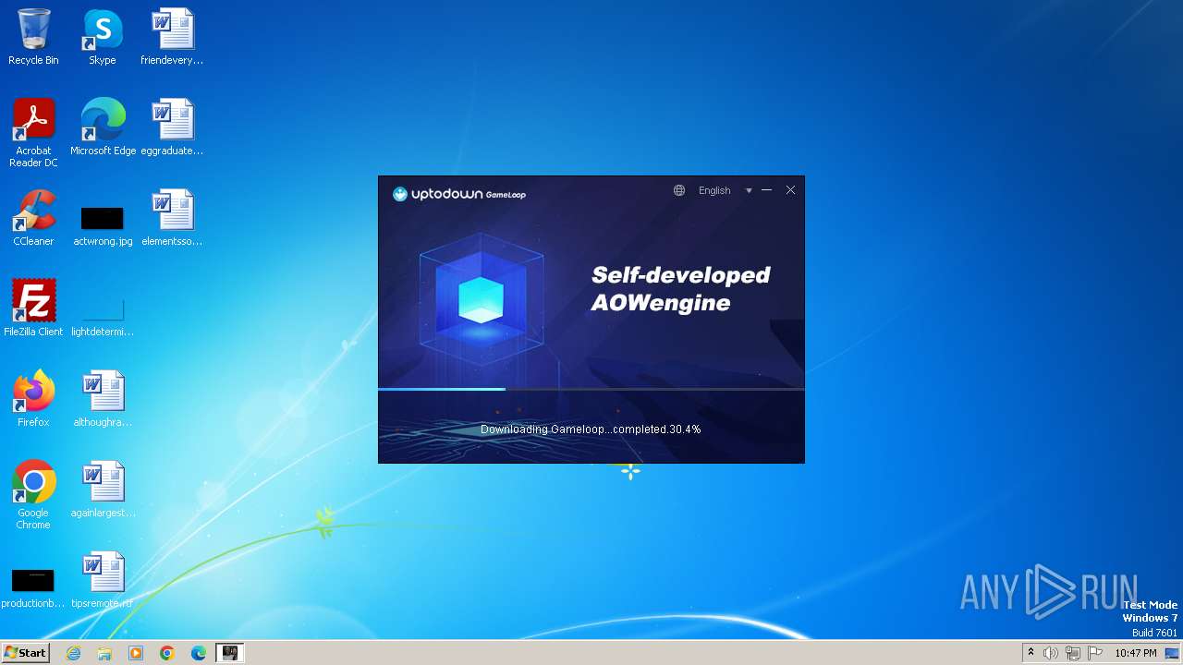Open Windows Explorer from the taskbar
Screen dimensions: 1183x665
click(104, 653)
